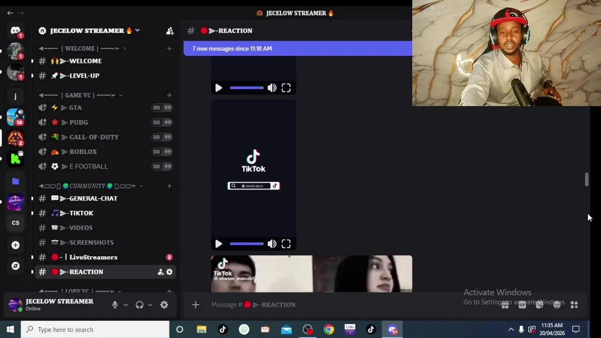The width and height of the screenshot is (601, 338).
Task: Toggle fullscreen on the TikTok logo video
Action: 286,244
